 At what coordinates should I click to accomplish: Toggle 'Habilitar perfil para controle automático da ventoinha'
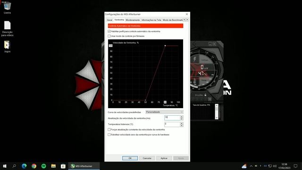coord(109,31)
